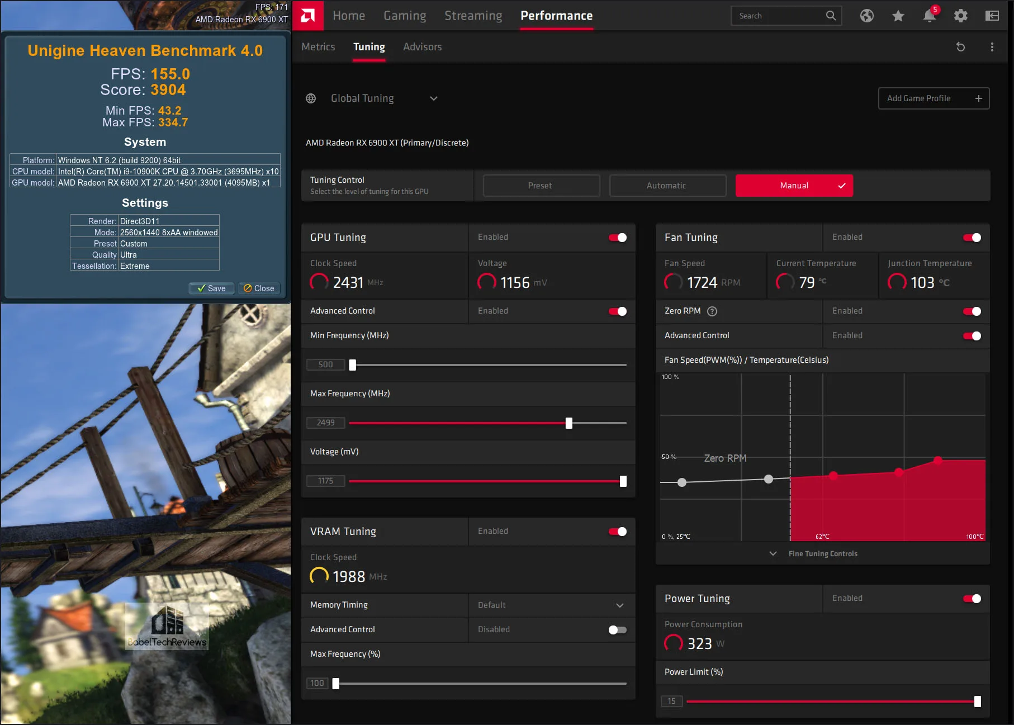
Task: Click Power Limit slider handle
Action: pyautogui.click(x=977, y=702)
